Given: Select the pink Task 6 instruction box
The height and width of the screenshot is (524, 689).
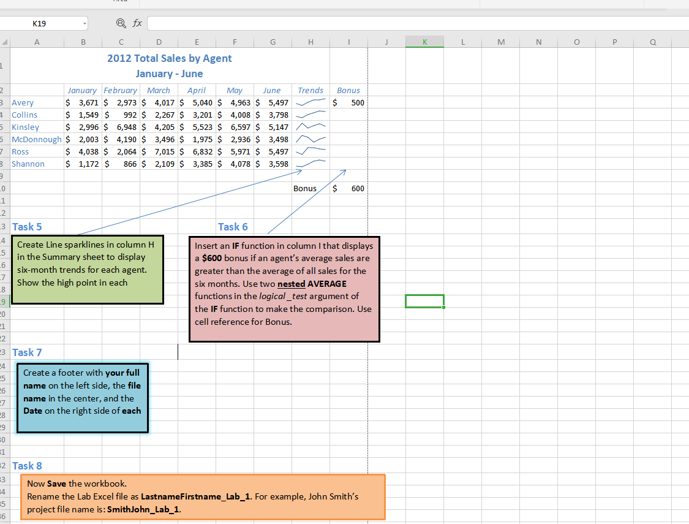Looking at the screenshot, I should 284,289.
